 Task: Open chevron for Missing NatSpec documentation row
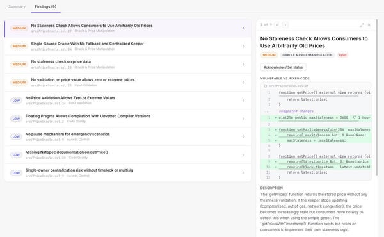244,155
